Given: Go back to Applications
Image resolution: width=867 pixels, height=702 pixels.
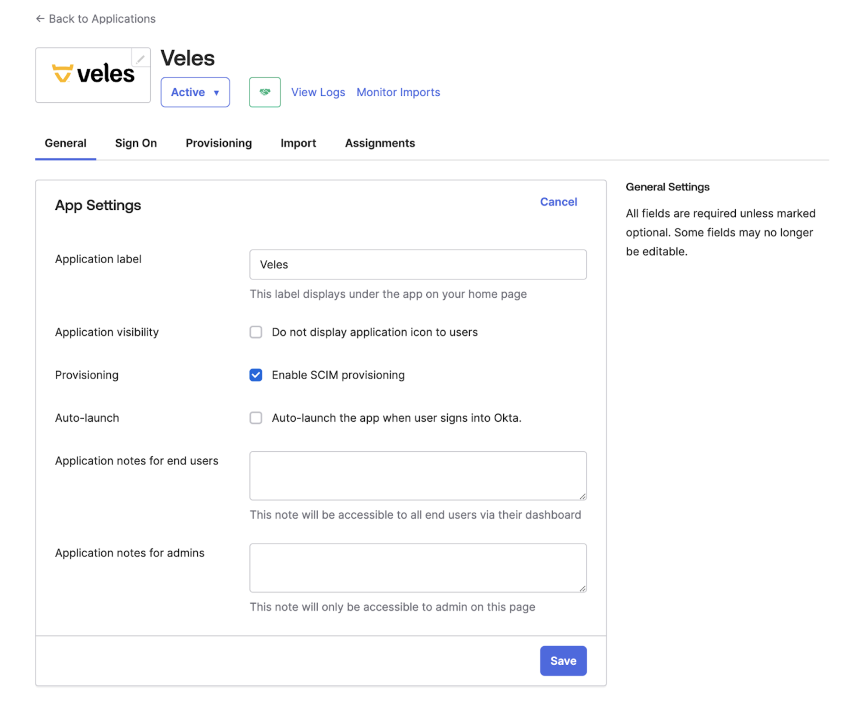Looking at the screenshot, I should (x=96, y=19).
